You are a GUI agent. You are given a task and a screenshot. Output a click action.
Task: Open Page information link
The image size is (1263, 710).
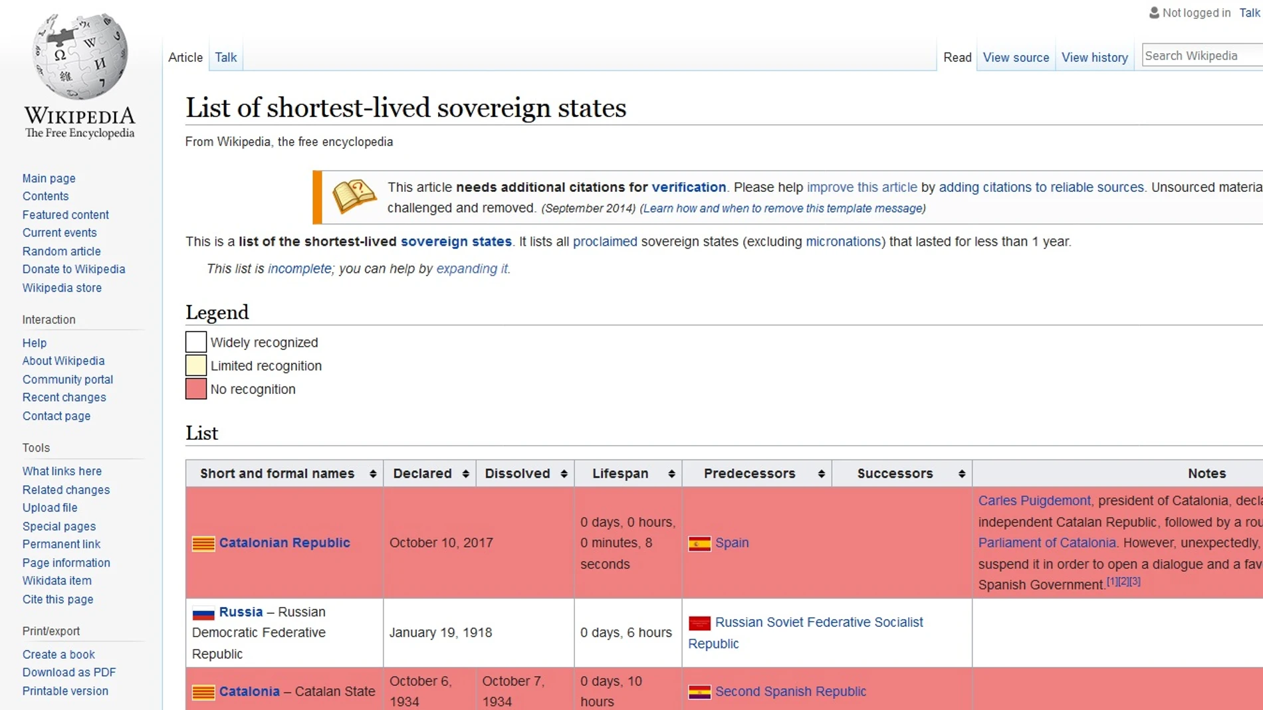click(66, 563)
